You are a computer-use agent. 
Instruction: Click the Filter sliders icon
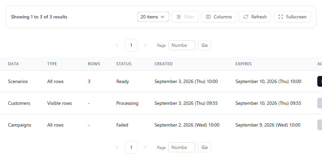[x=179, y=17]
